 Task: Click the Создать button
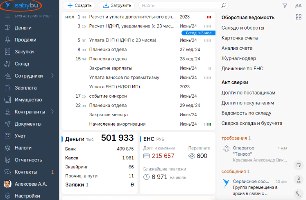(x=79, y=5)
